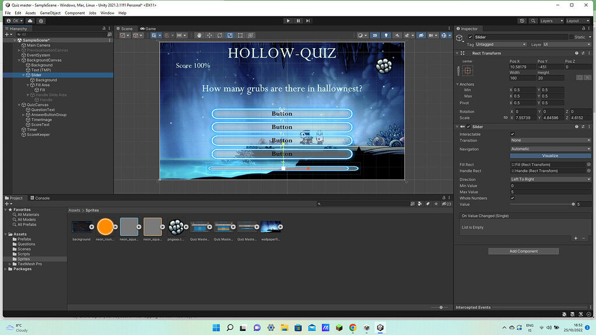Toggle 2D view mode in Scene

375,35
